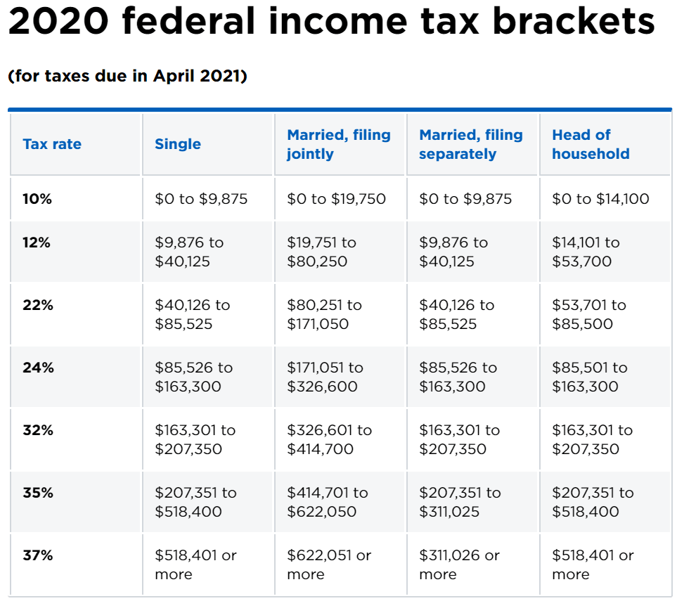Select the "$207,351 to $311,025" cell
The image size is (677, 601).
460,502
